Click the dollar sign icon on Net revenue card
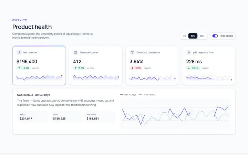 tap(19, 52)
